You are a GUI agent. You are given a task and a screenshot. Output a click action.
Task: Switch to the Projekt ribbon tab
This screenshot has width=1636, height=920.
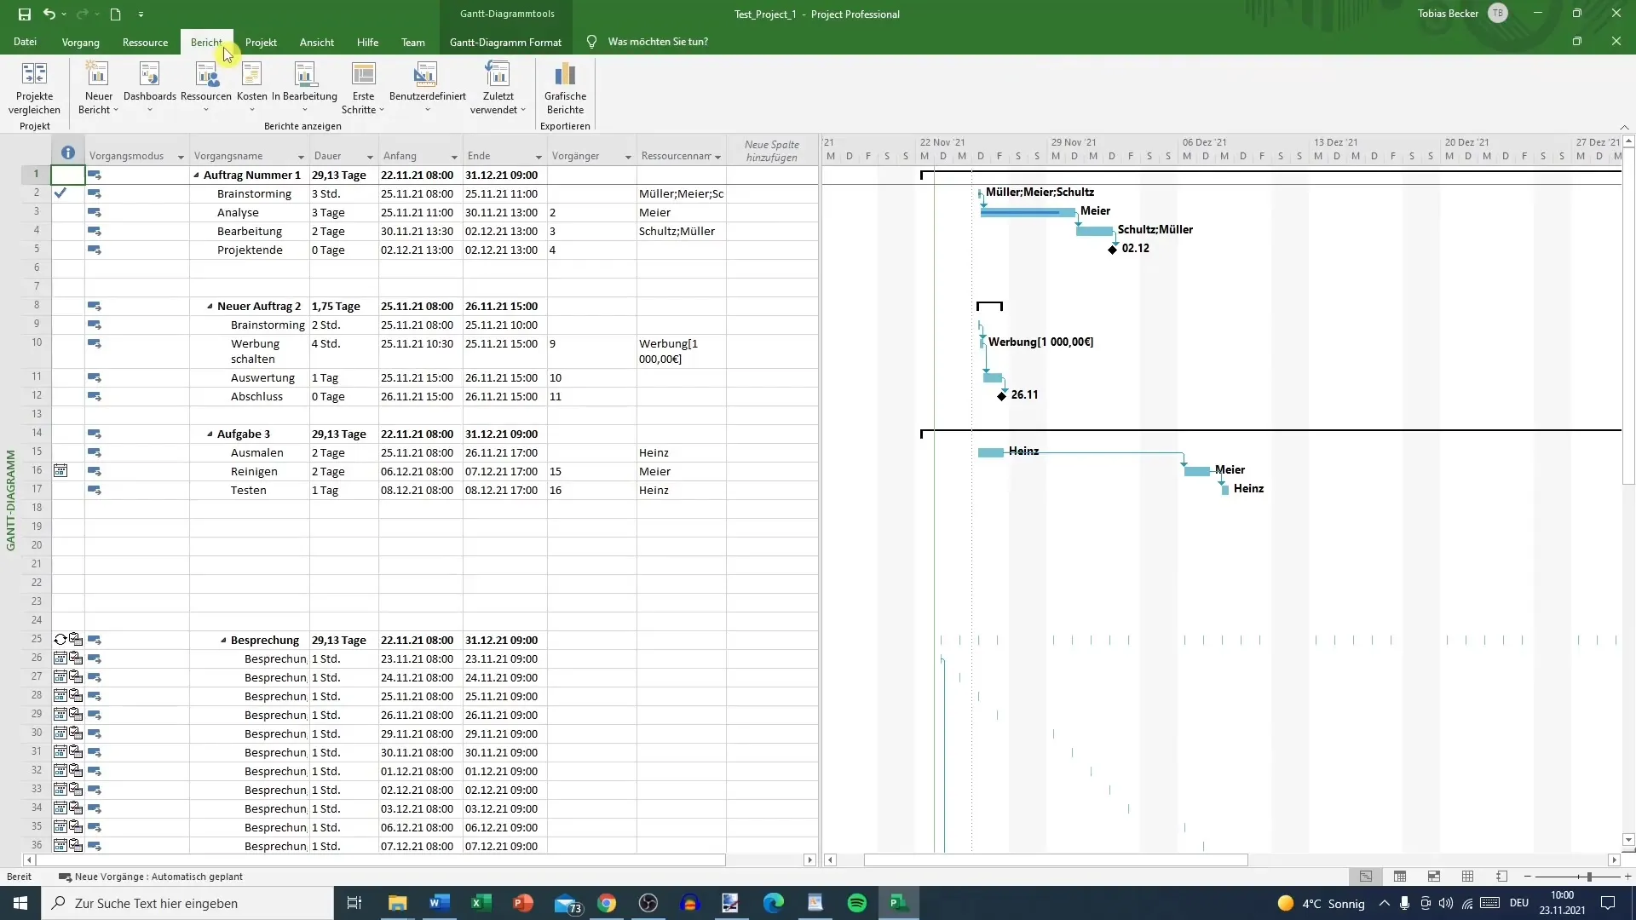tap(261, 42)
